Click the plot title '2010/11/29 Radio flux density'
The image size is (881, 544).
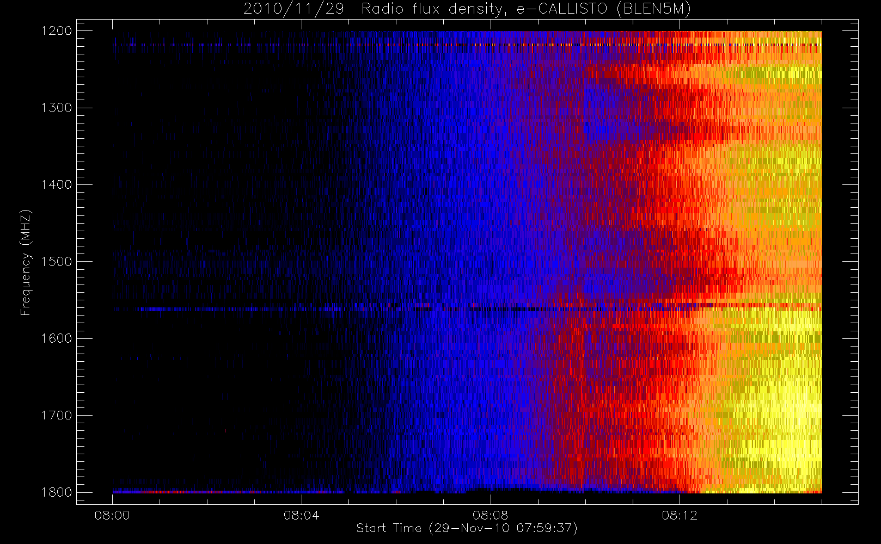pyautogui.click(x=467, y=9)
